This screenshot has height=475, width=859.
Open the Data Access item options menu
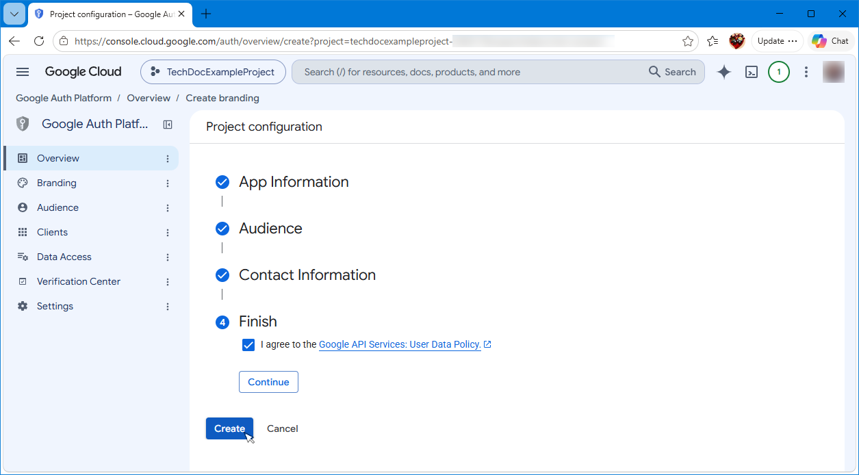click(x=168, y=257)
